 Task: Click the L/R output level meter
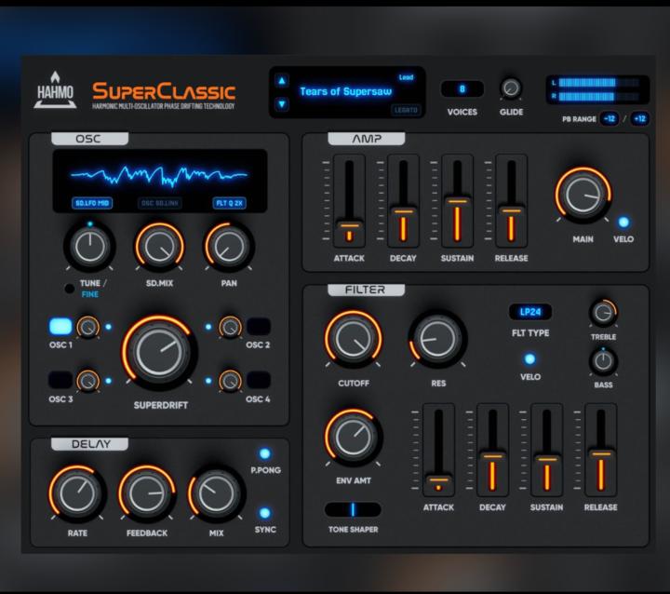coord(597,89)
